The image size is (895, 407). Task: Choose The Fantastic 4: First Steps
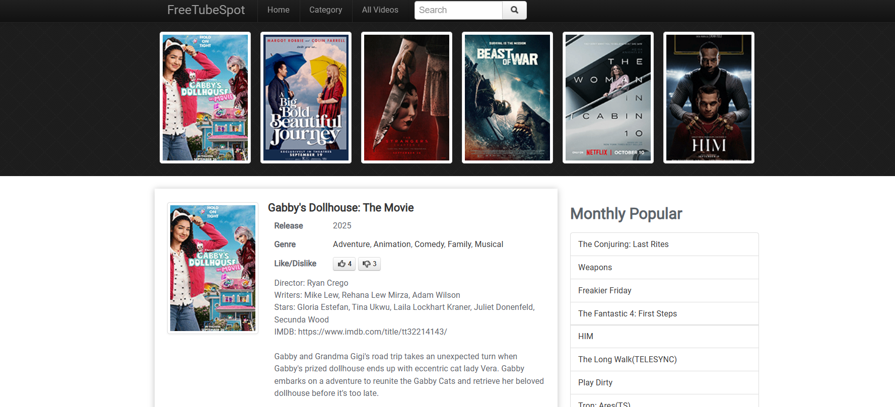tap(627, 313)
